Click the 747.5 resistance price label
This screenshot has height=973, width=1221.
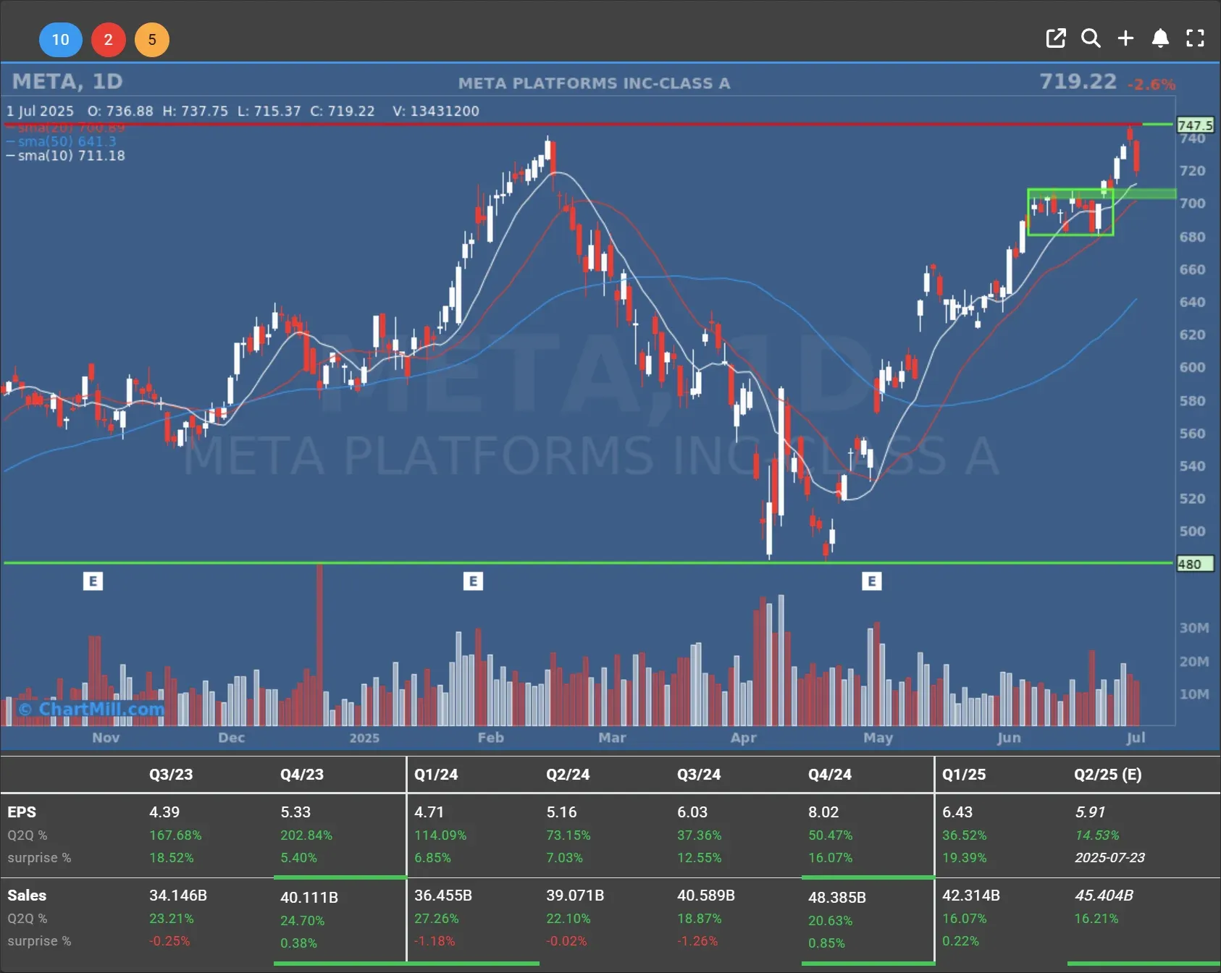pyautogui.click(x=1195, y=125)
